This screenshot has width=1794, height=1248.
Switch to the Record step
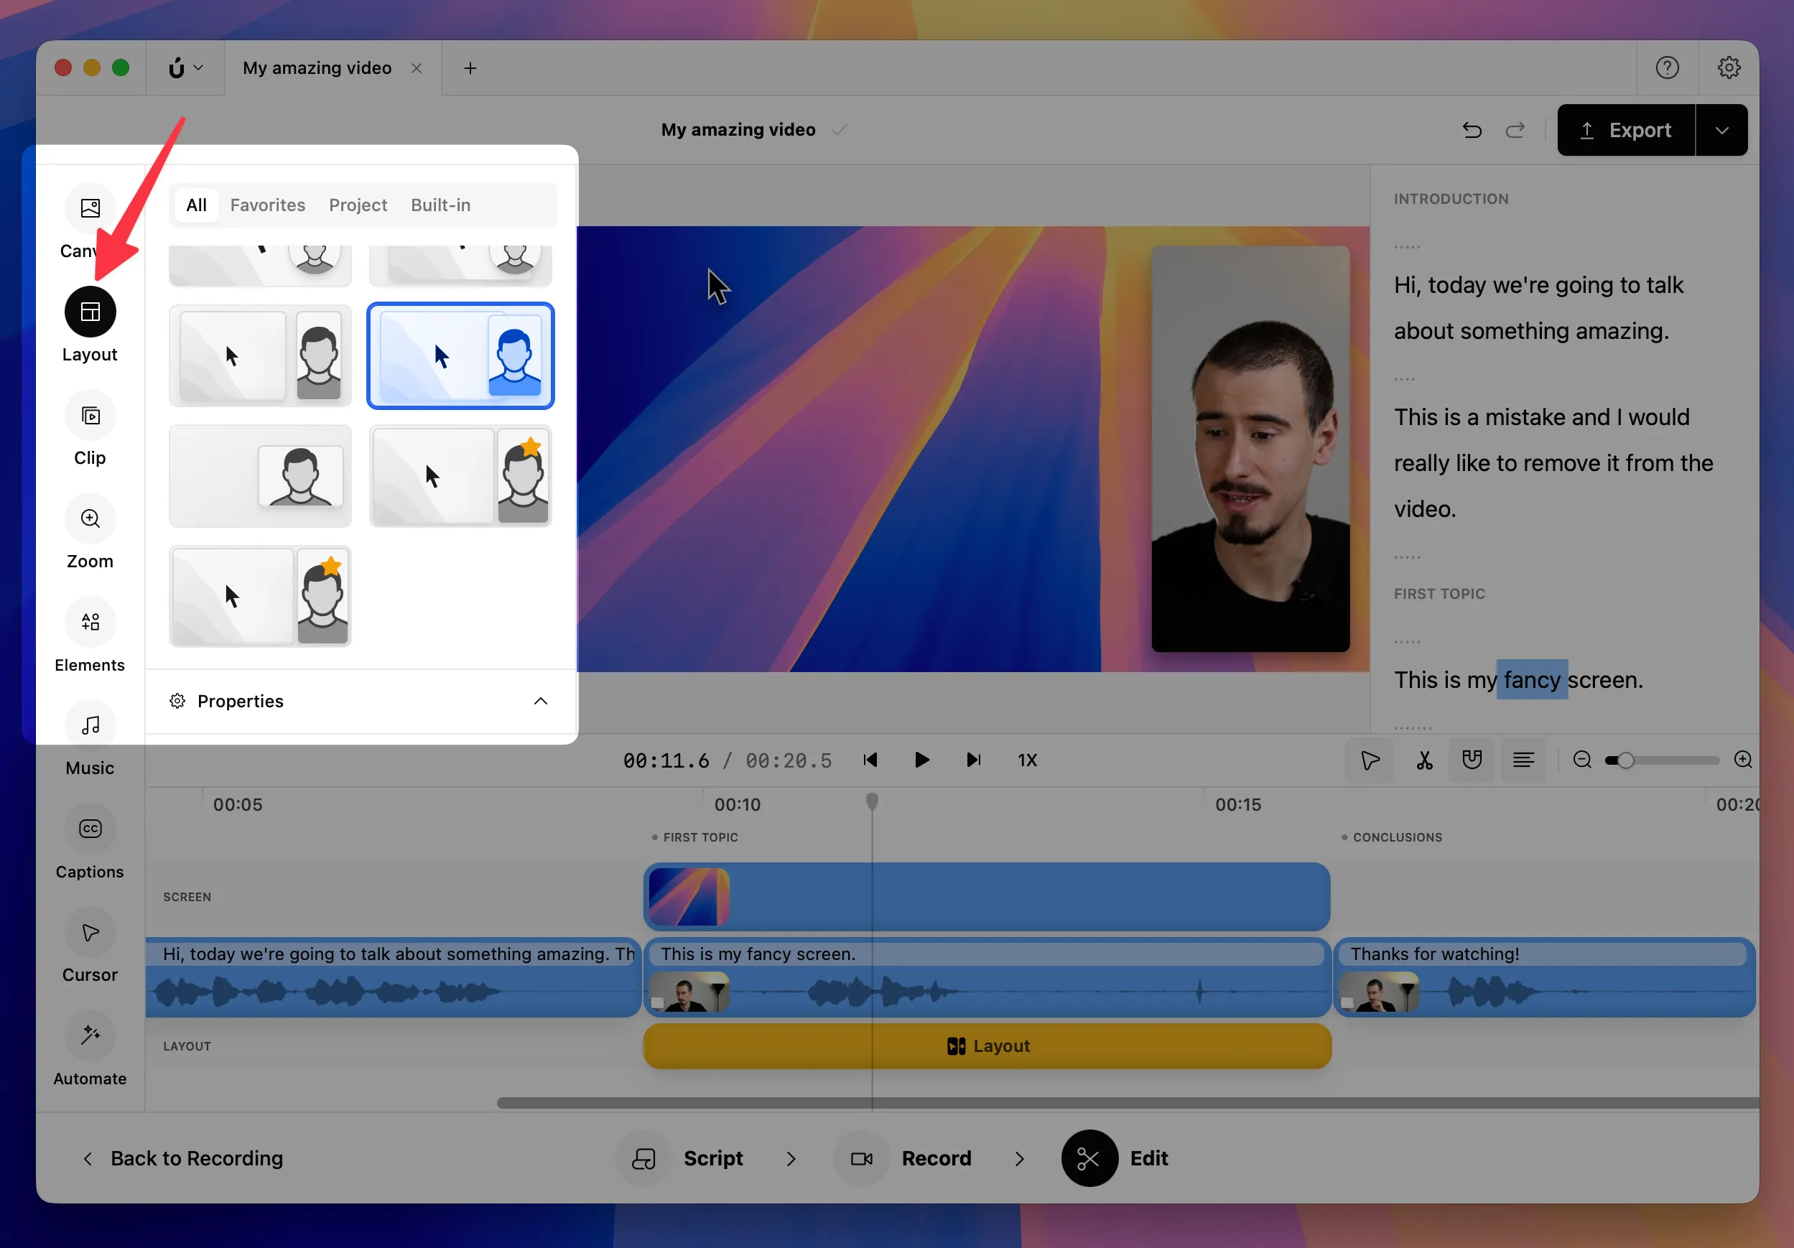[x=903, y=1159]
